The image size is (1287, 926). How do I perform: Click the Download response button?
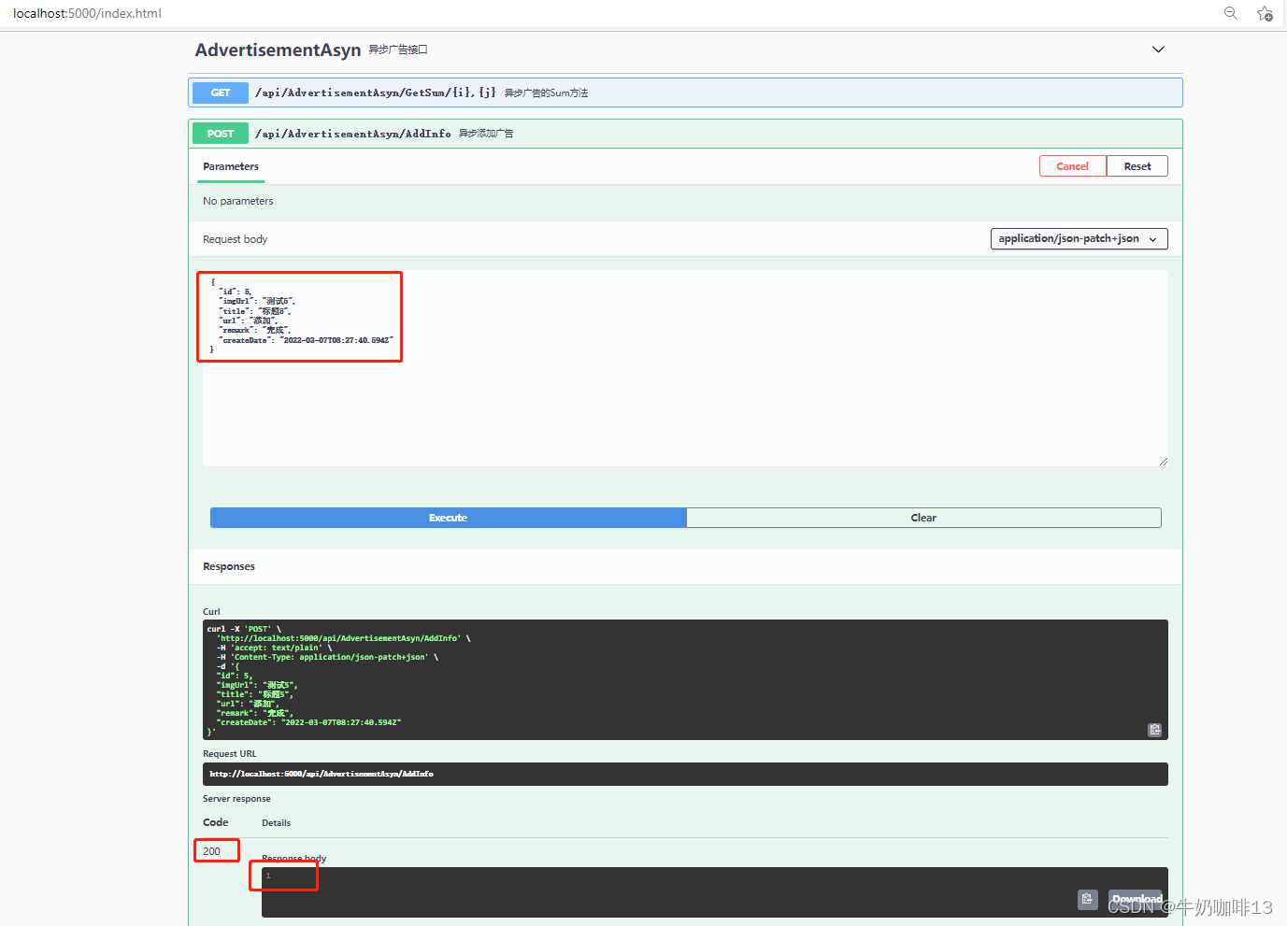(1136, 899)
